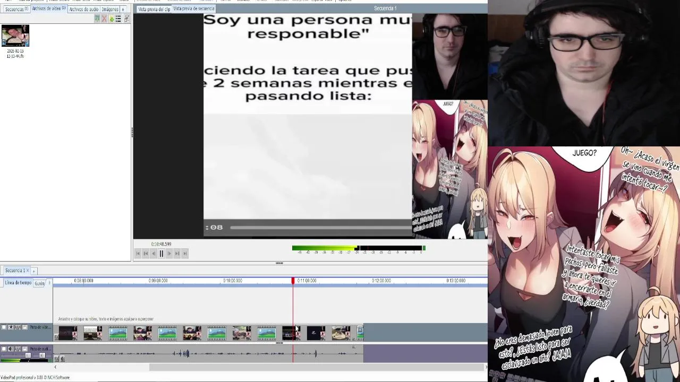This screenshot has height=382, width=680.
Task: Click video track effects icon
Action: click(x=18, y=327)
